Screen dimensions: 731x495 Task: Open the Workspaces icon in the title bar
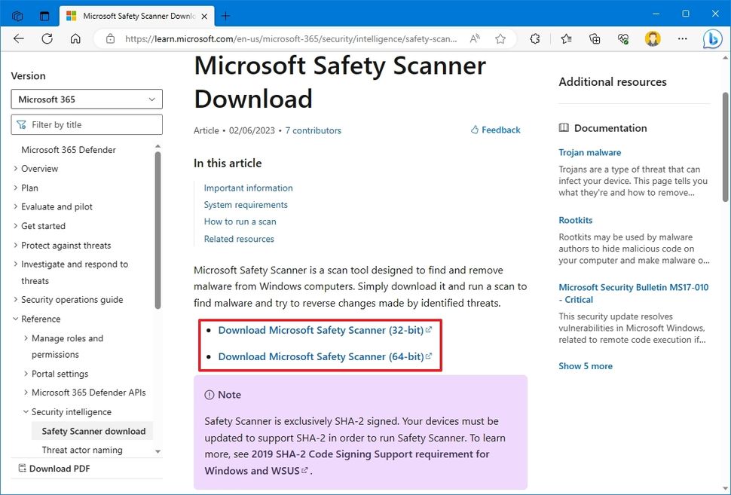[x=16, y=15]
